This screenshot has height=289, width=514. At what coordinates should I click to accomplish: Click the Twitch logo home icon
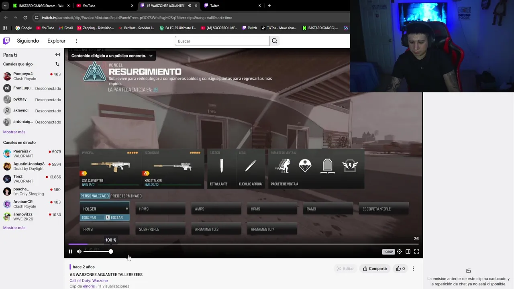click(x=6, y=41)
